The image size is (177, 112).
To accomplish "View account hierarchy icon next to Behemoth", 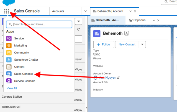I will click(127, 33).
